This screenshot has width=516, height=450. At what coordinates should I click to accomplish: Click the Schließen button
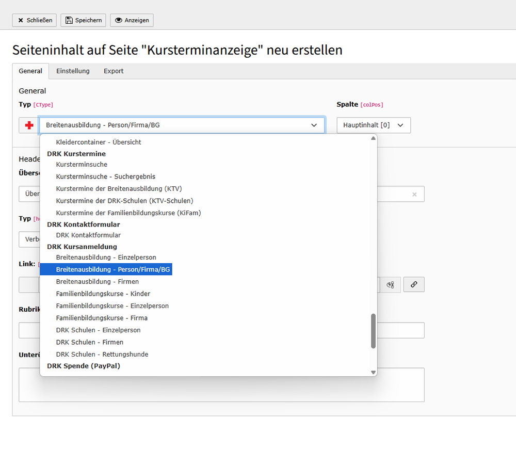click(x=35, y=20)
